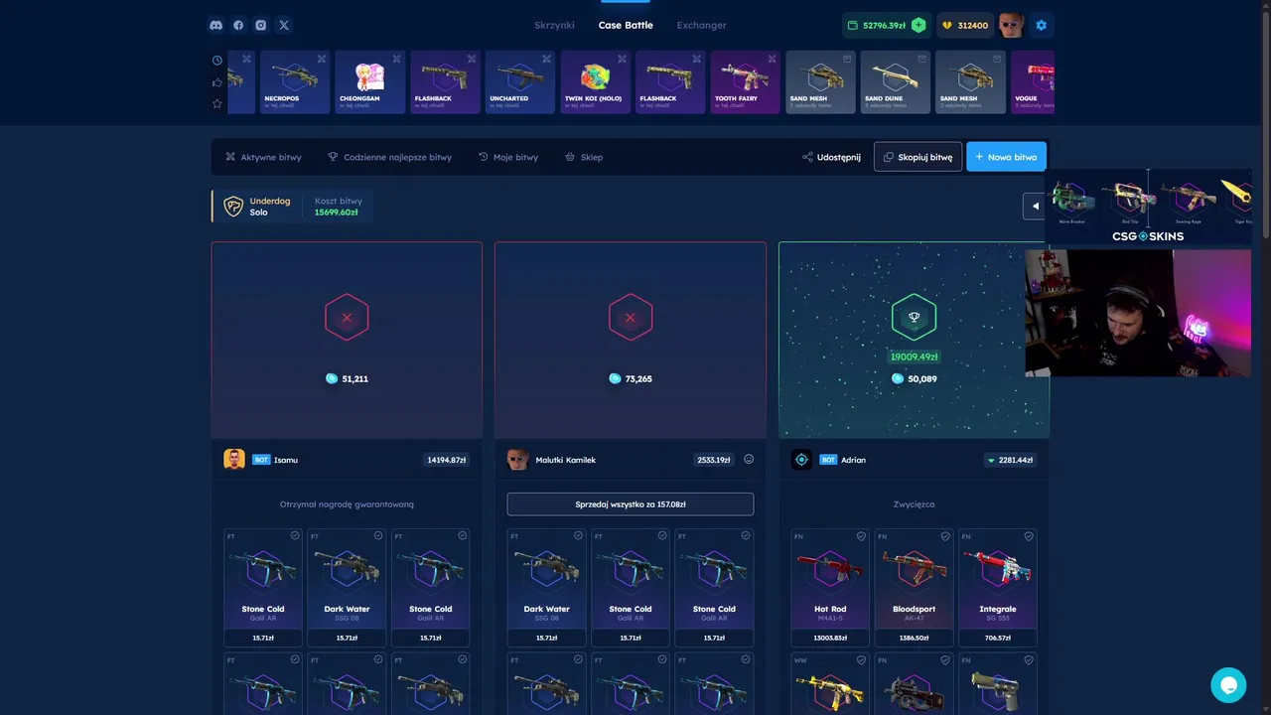Select the recent drops clock icon
Screen dimensions: 1271x715
pos(217,60)
